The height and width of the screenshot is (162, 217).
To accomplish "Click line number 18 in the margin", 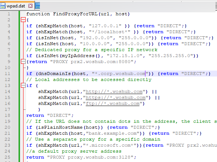I will (x=7, y=115).
